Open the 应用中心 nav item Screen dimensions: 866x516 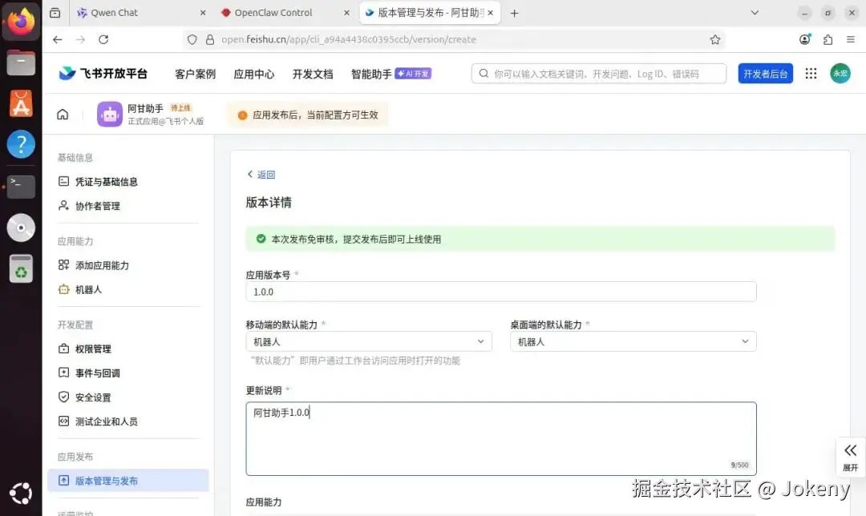253,74
